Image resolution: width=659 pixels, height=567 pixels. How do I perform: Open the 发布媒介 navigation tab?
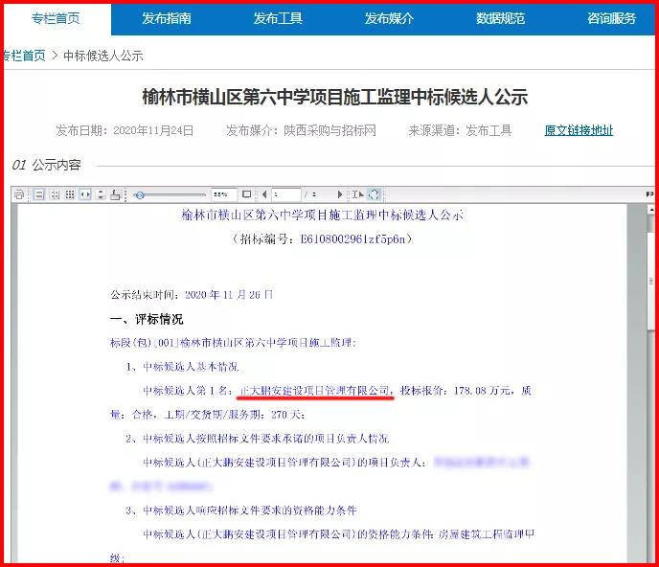tap(389, 18)
